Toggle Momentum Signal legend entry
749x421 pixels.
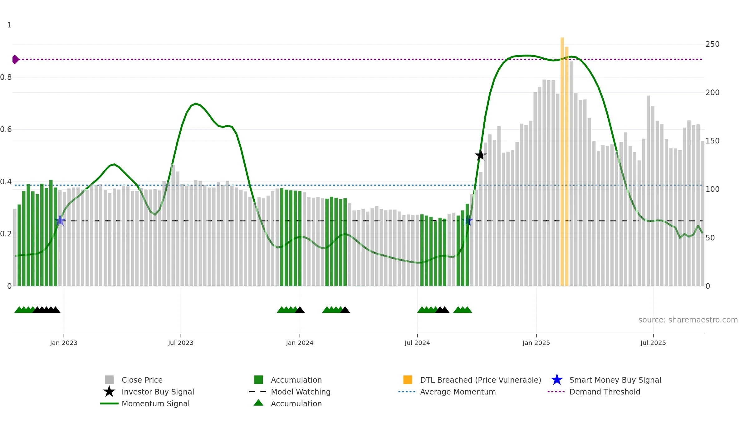tap(156, 404)
